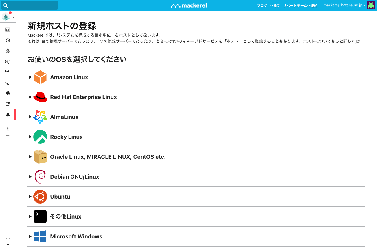Open the Dashboards bar-chart icon in sidebar
The image size is (377, 252).
[x=8, y=29]
